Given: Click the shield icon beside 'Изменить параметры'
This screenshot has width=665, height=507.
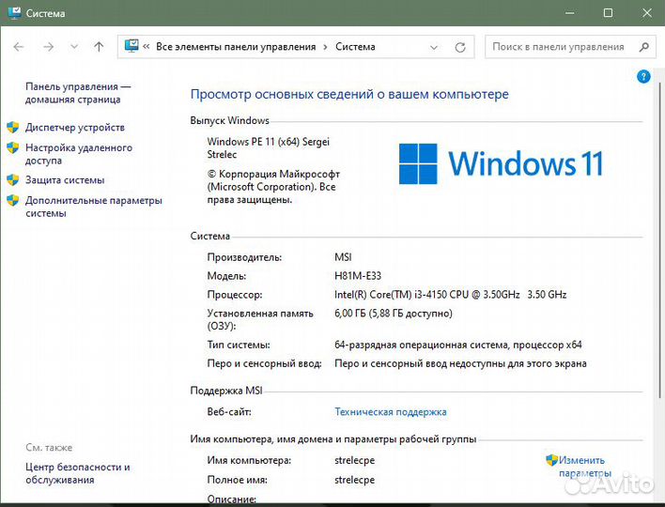Looking at the screenshot, I should click(551, 460).
